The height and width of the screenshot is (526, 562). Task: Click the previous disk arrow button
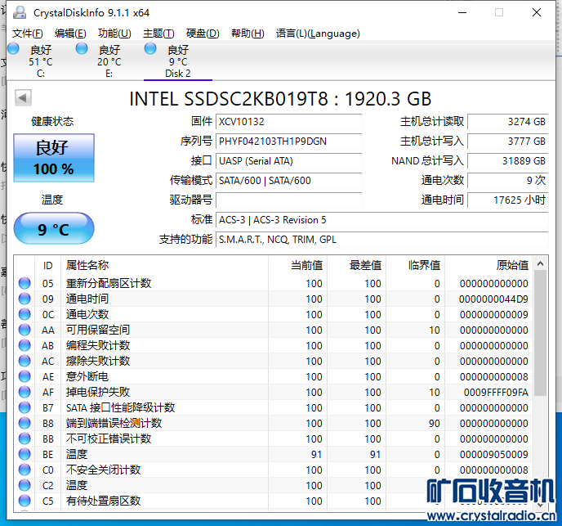(x=23, y=98)
